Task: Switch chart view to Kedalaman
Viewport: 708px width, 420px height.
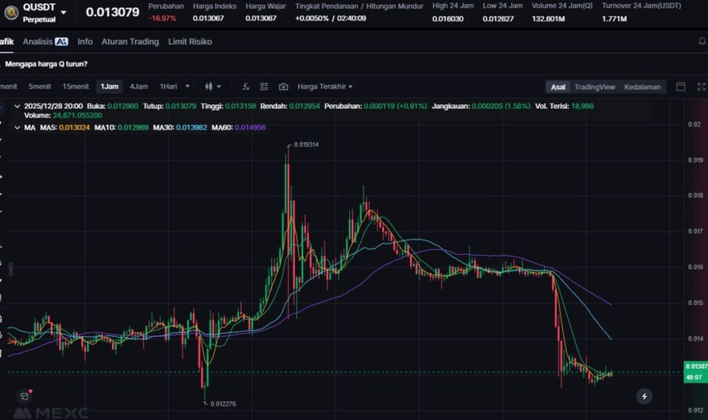Action: click(x=642, y=86)
